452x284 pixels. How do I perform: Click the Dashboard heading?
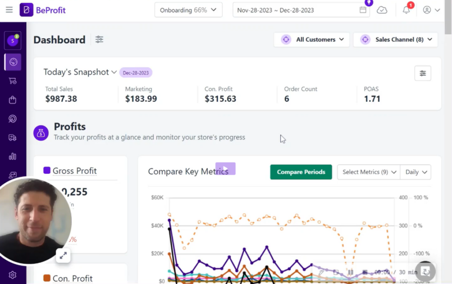59,40
